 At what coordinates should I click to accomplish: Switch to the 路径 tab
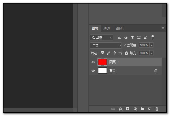[119, 28]
